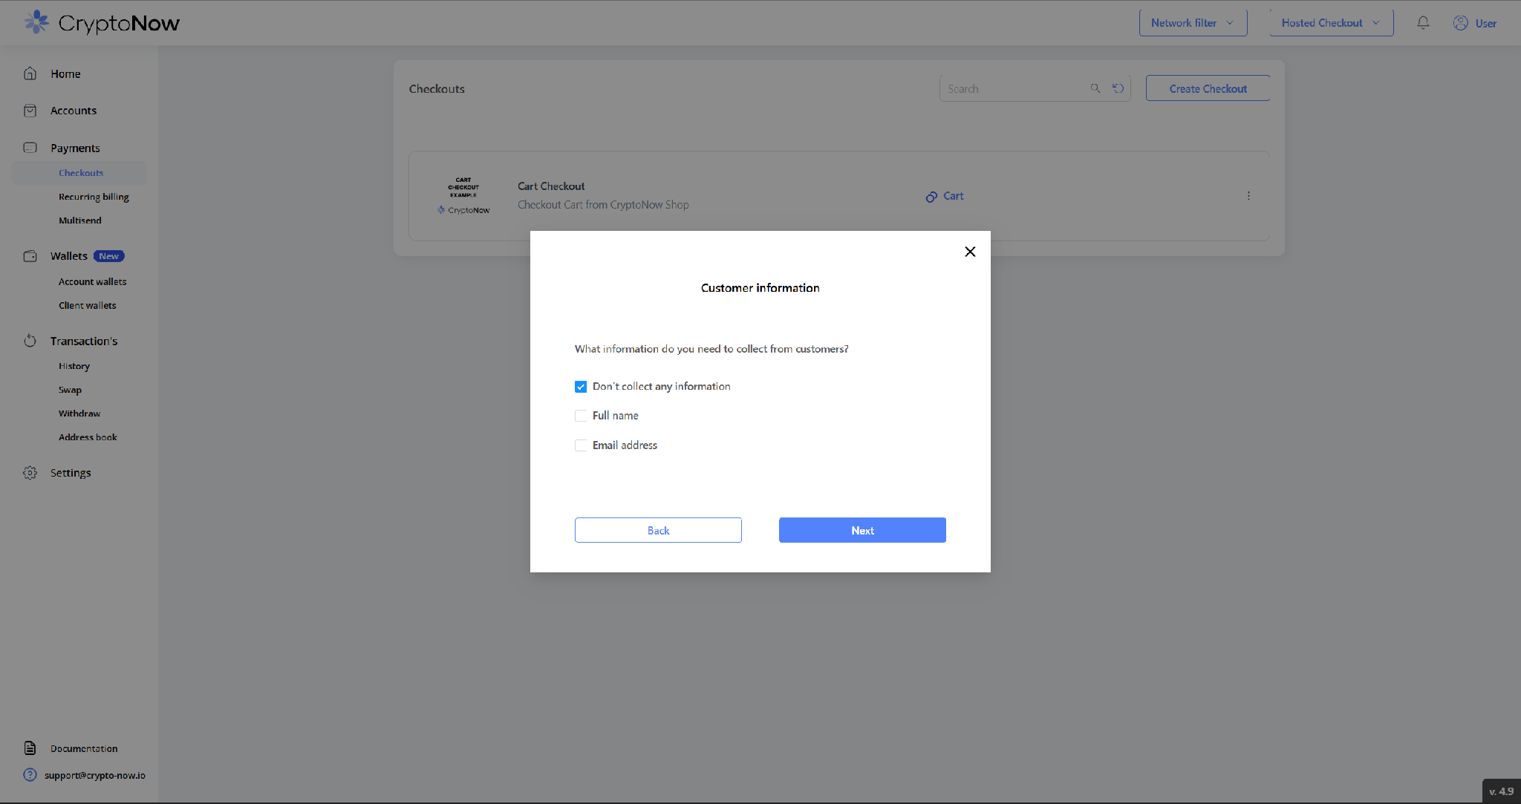
Task: Uncheck Don't collect any information
Action: tap(581, 387)
